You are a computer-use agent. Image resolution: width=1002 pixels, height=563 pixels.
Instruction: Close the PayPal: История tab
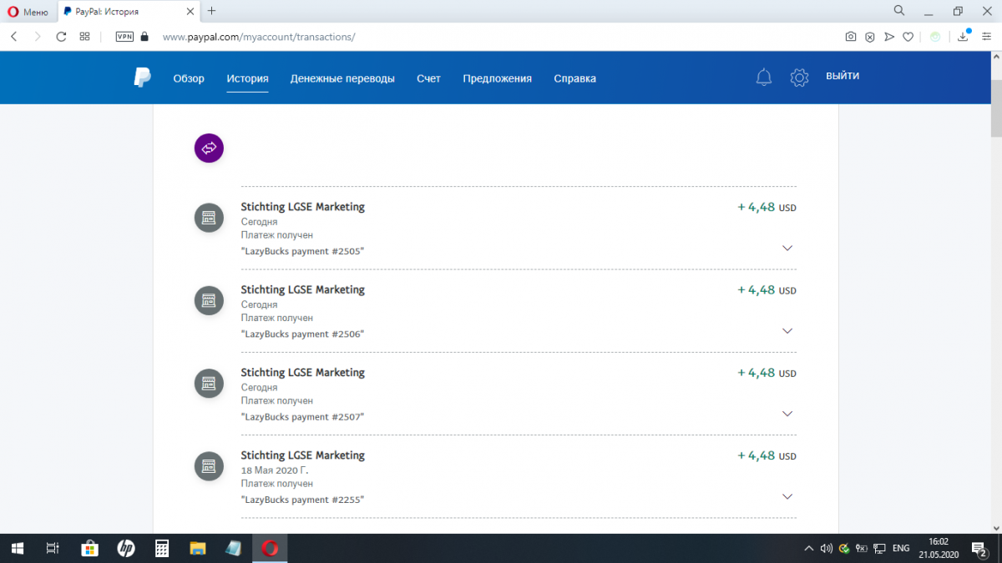coord(192,12)
